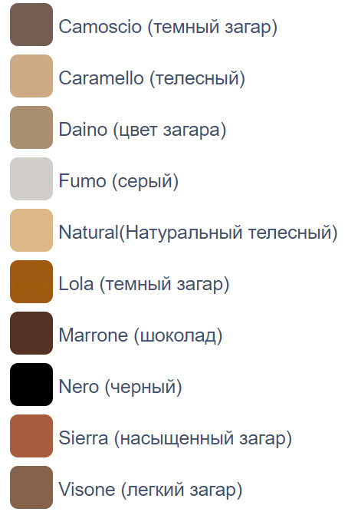The height and width of the screenshot is (525, 348).
Task: Select Visone (легкий загар) text
Action: [150, 490]
